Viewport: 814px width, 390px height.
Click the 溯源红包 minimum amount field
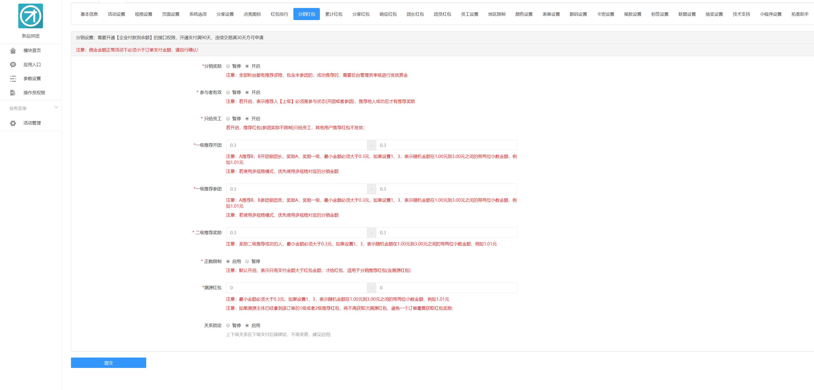click(x=296, y=288)
